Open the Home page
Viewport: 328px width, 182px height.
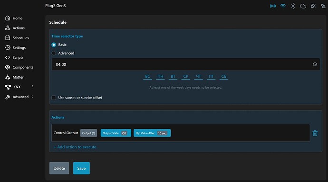18,18
